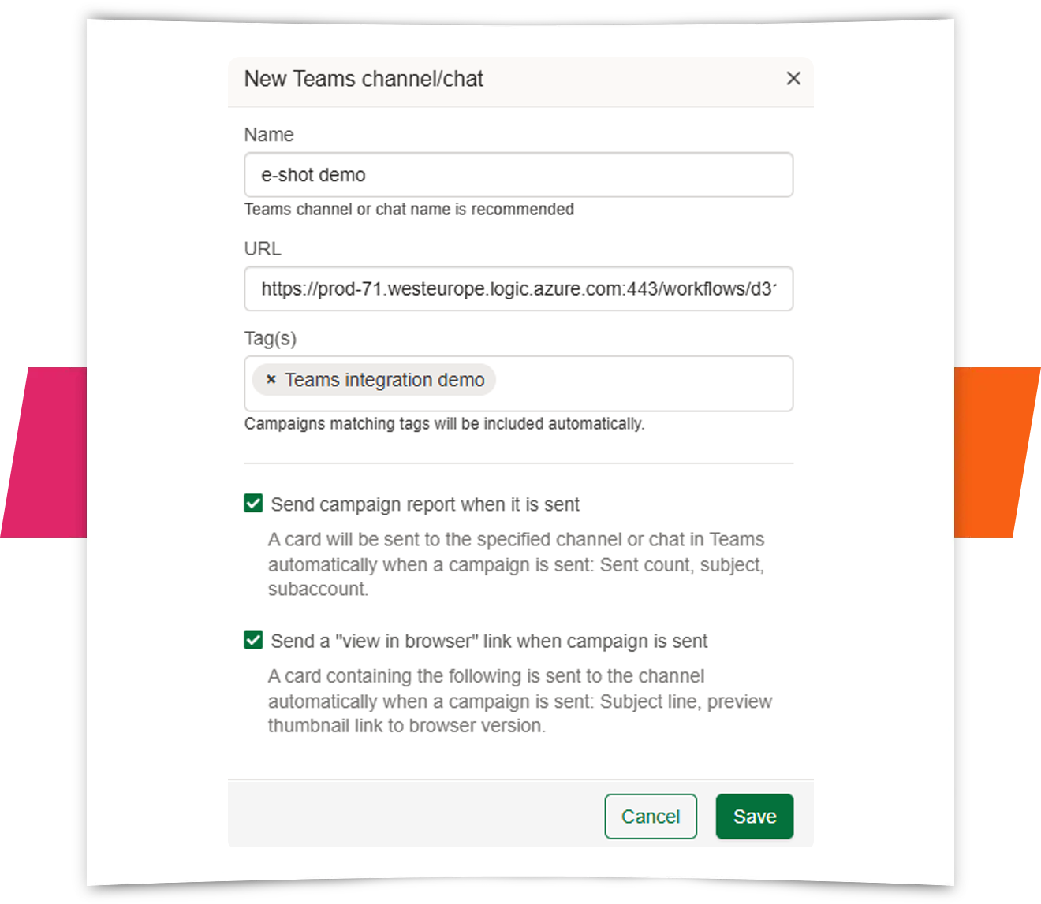Click the dialog title "New Teams channel/chat"
1041x904 pixels.
(x=364, y=79)
